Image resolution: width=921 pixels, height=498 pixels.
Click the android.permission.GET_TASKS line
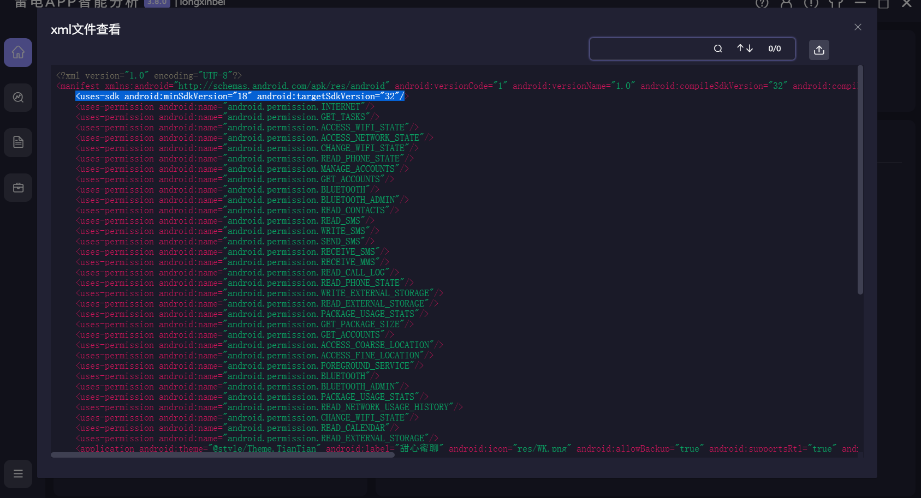pyautogui.click(x=227, y=117)
